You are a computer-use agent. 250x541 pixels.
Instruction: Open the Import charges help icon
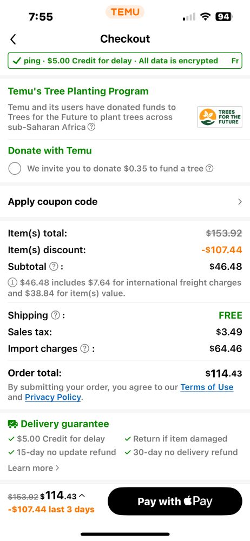point(84,349)
